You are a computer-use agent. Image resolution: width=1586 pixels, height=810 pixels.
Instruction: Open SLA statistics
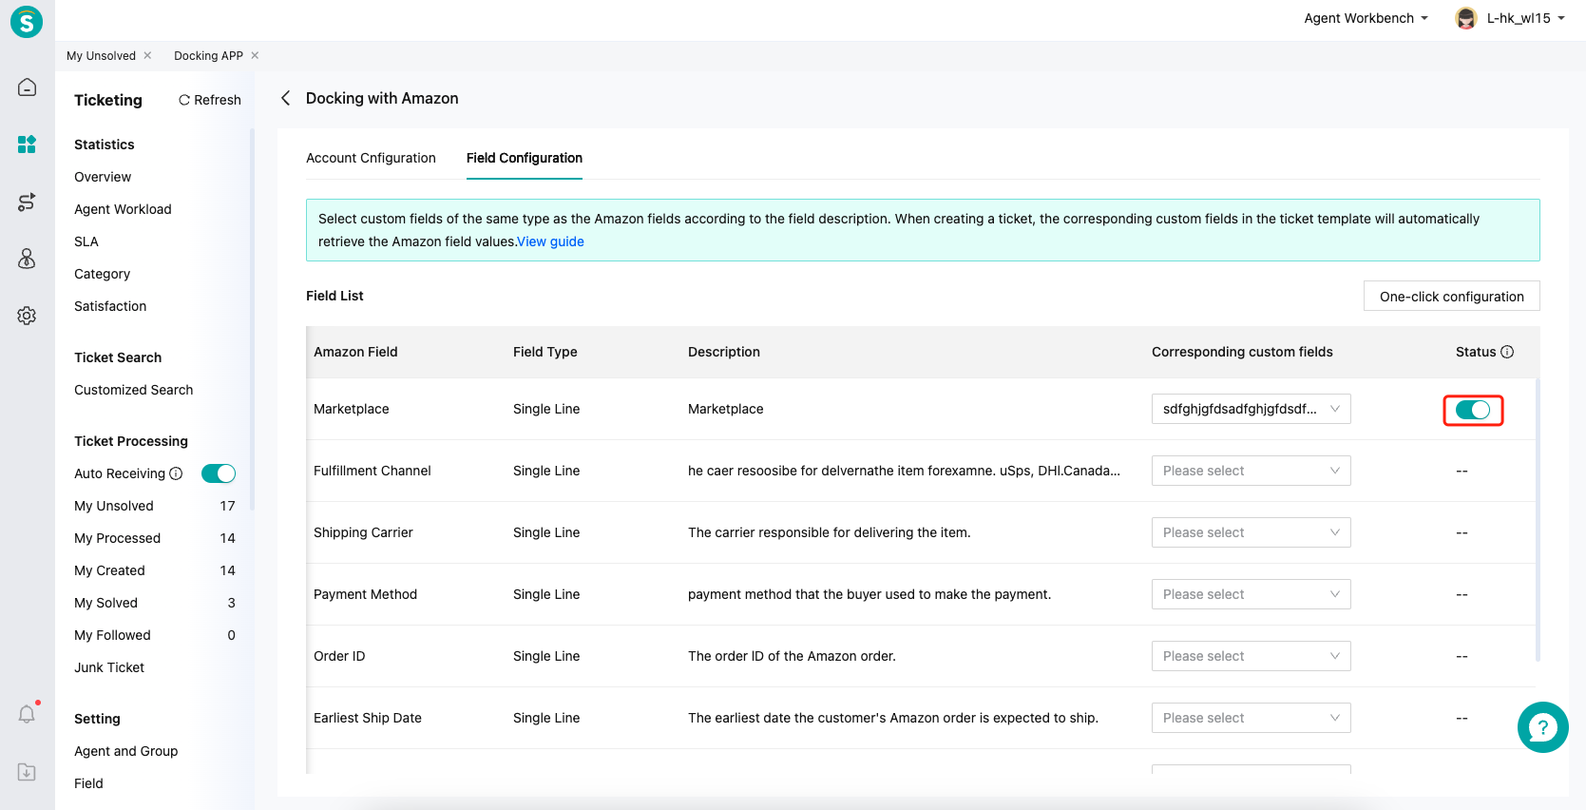[x=86, y=241]
